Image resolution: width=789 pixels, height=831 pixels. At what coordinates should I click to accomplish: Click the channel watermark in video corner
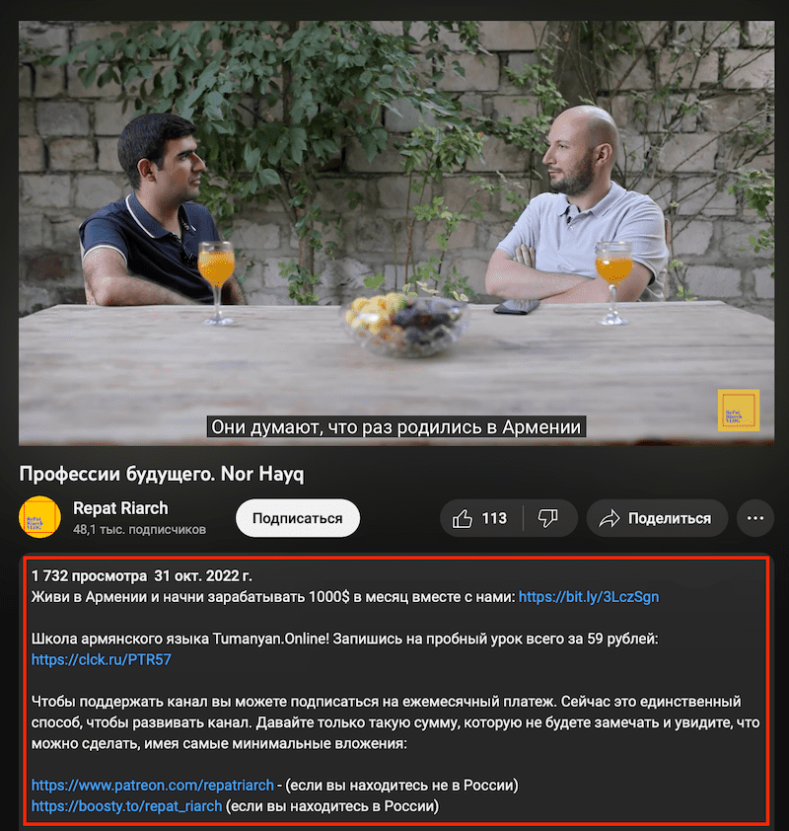pos(739,411)
